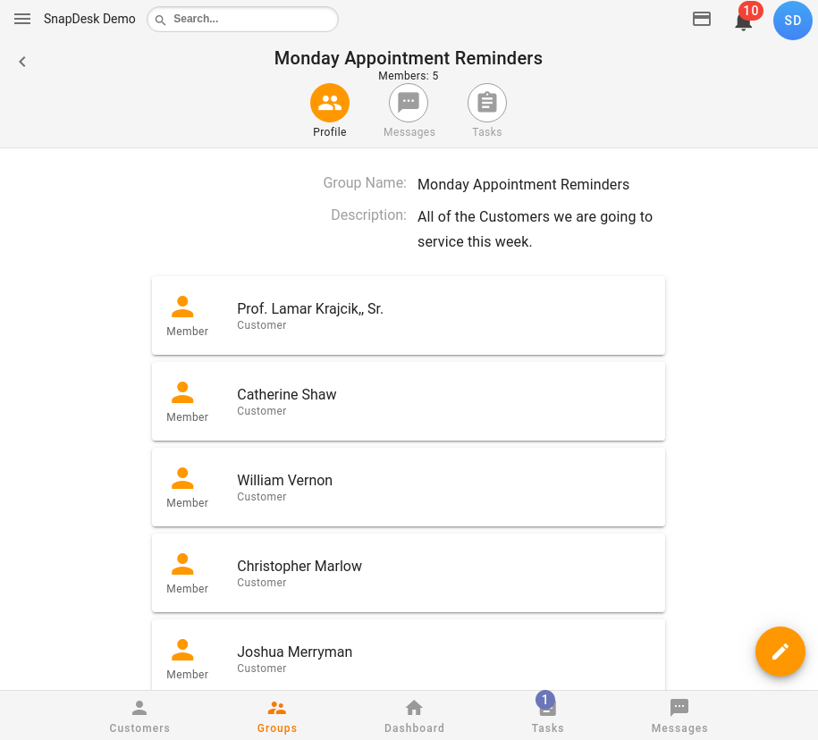Click the Members: 5 count text
This screenshot has height=740, width=818.
(x=409, y=76)
